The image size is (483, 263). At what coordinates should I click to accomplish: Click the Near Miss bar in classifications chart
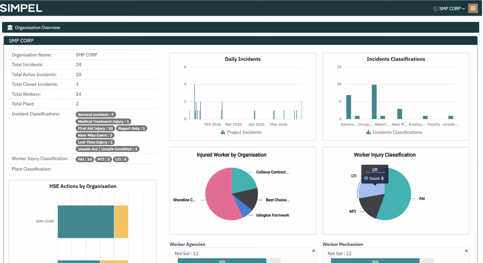[400, 114]
